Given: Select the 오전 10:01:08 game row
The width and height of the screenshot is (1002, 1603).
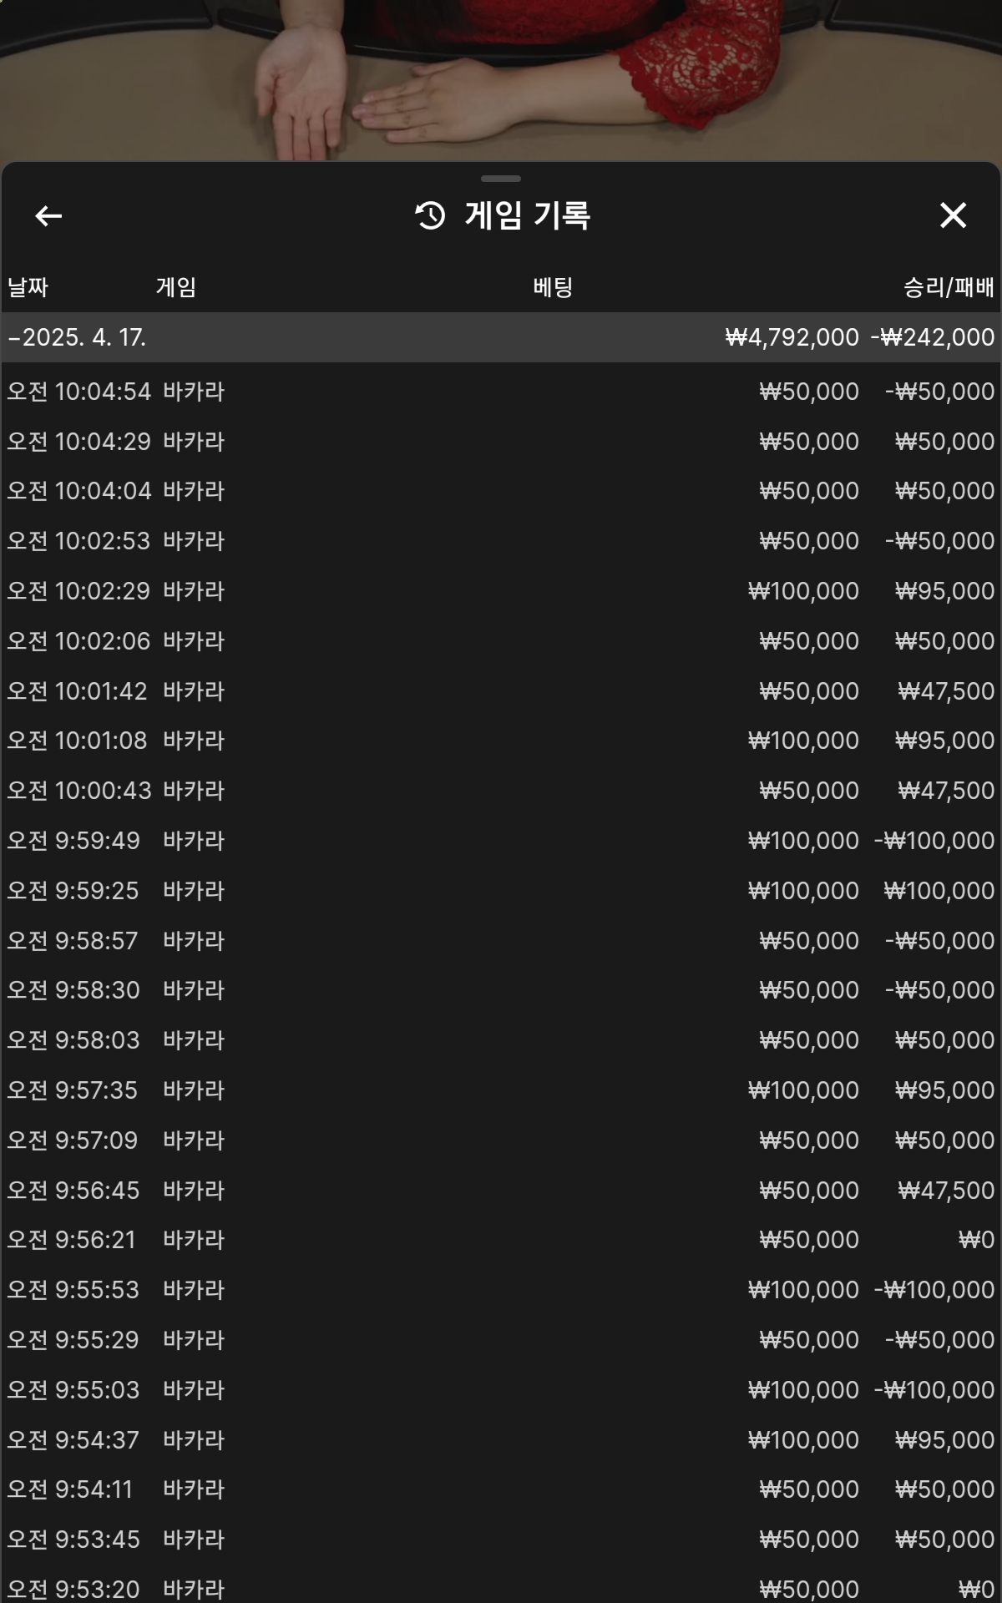Looking at the screenshot, I should point(501,741).
